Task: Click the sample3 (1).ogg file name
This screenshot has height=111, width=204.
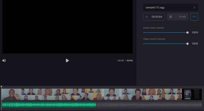Action: (x=155, y=8)
